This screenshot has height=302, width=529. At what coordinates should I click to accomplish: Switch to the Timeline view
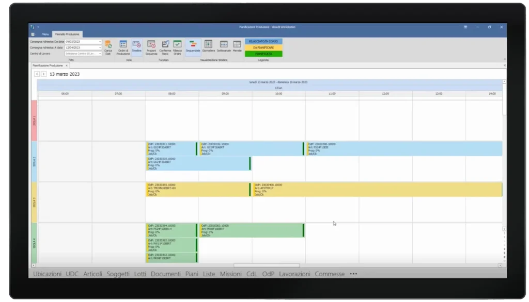(x=136, y=47)
